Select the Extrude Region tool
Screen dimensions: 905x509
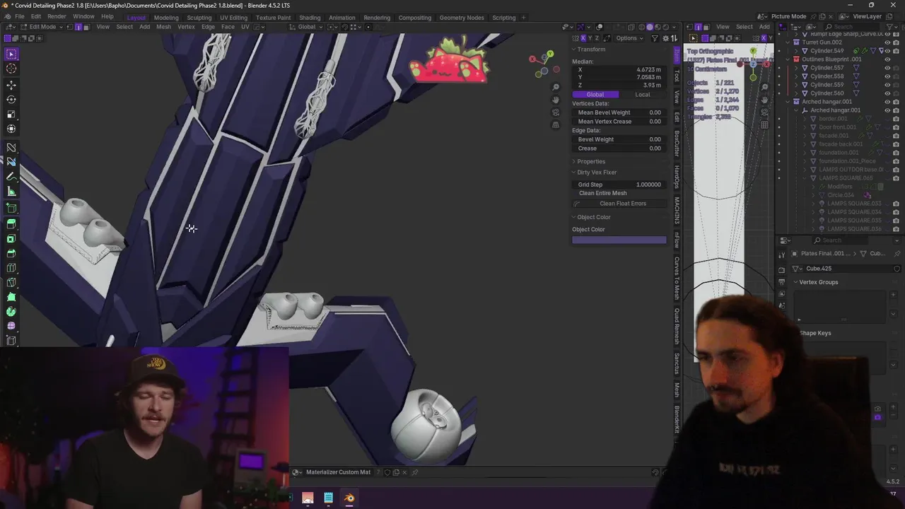(x=11, y=223)
